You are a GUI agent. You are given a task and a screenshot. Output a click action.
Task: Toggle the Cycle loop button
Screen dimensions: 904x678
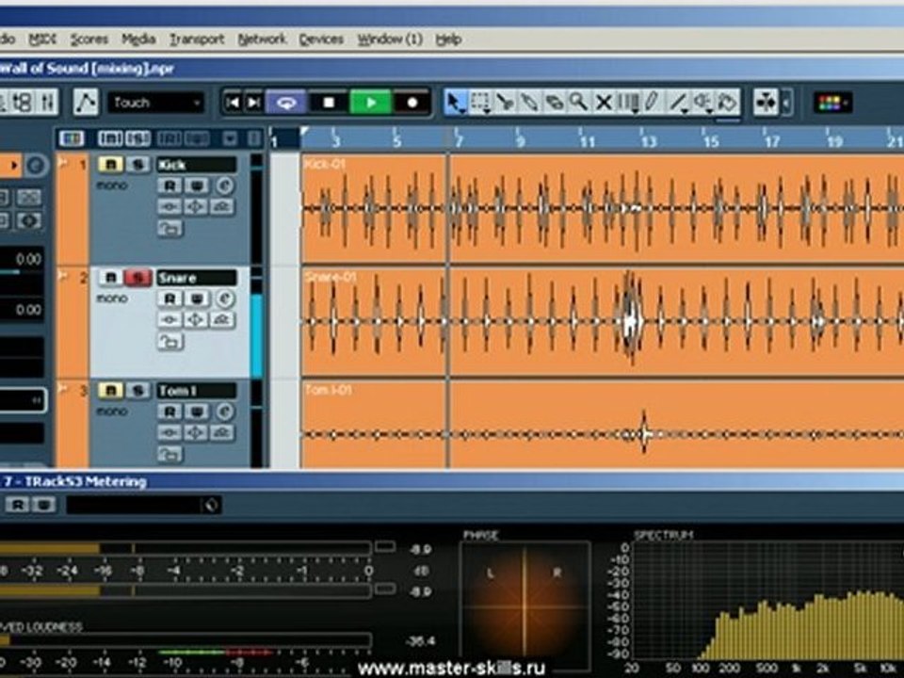click(286, 103)
